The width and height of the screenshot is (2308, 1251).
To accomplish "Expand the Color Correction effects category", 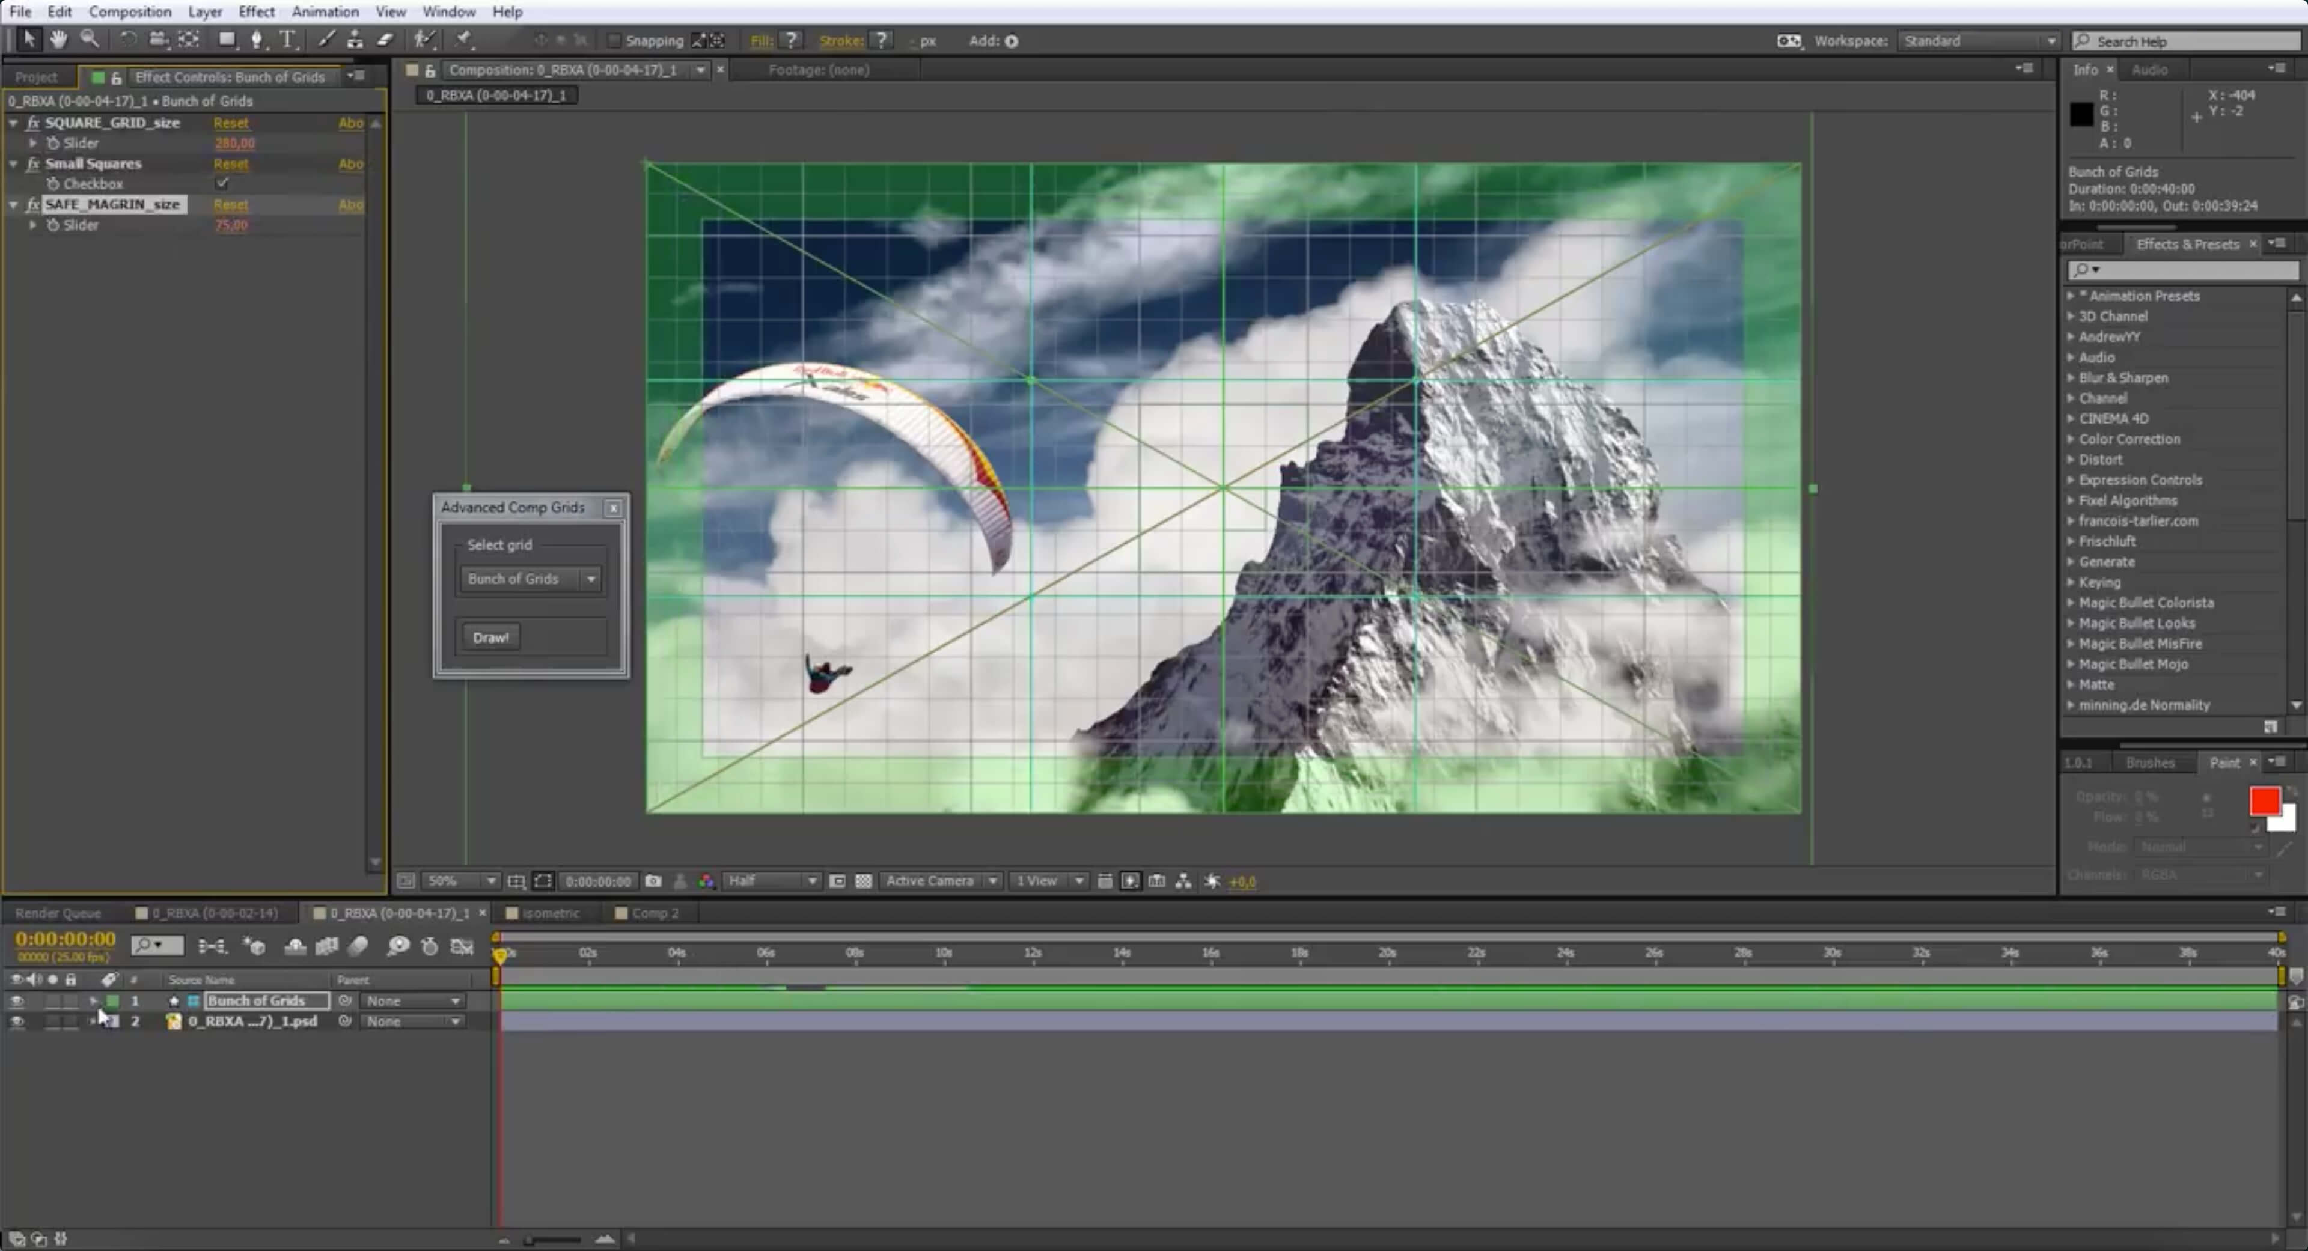I will tap(2071, 439).
